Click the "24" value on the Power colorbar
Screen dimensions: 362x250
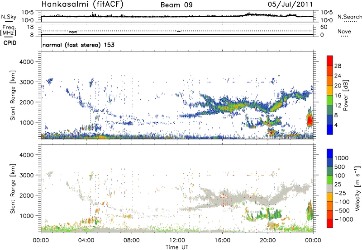click(338, 76)
